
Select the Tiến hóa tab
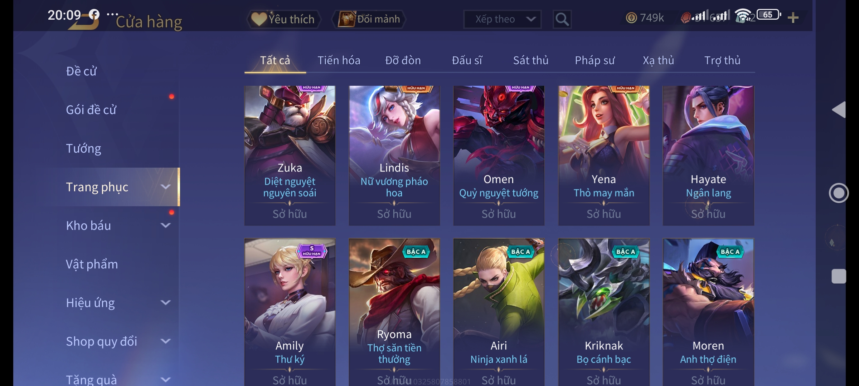coord(339,60)
